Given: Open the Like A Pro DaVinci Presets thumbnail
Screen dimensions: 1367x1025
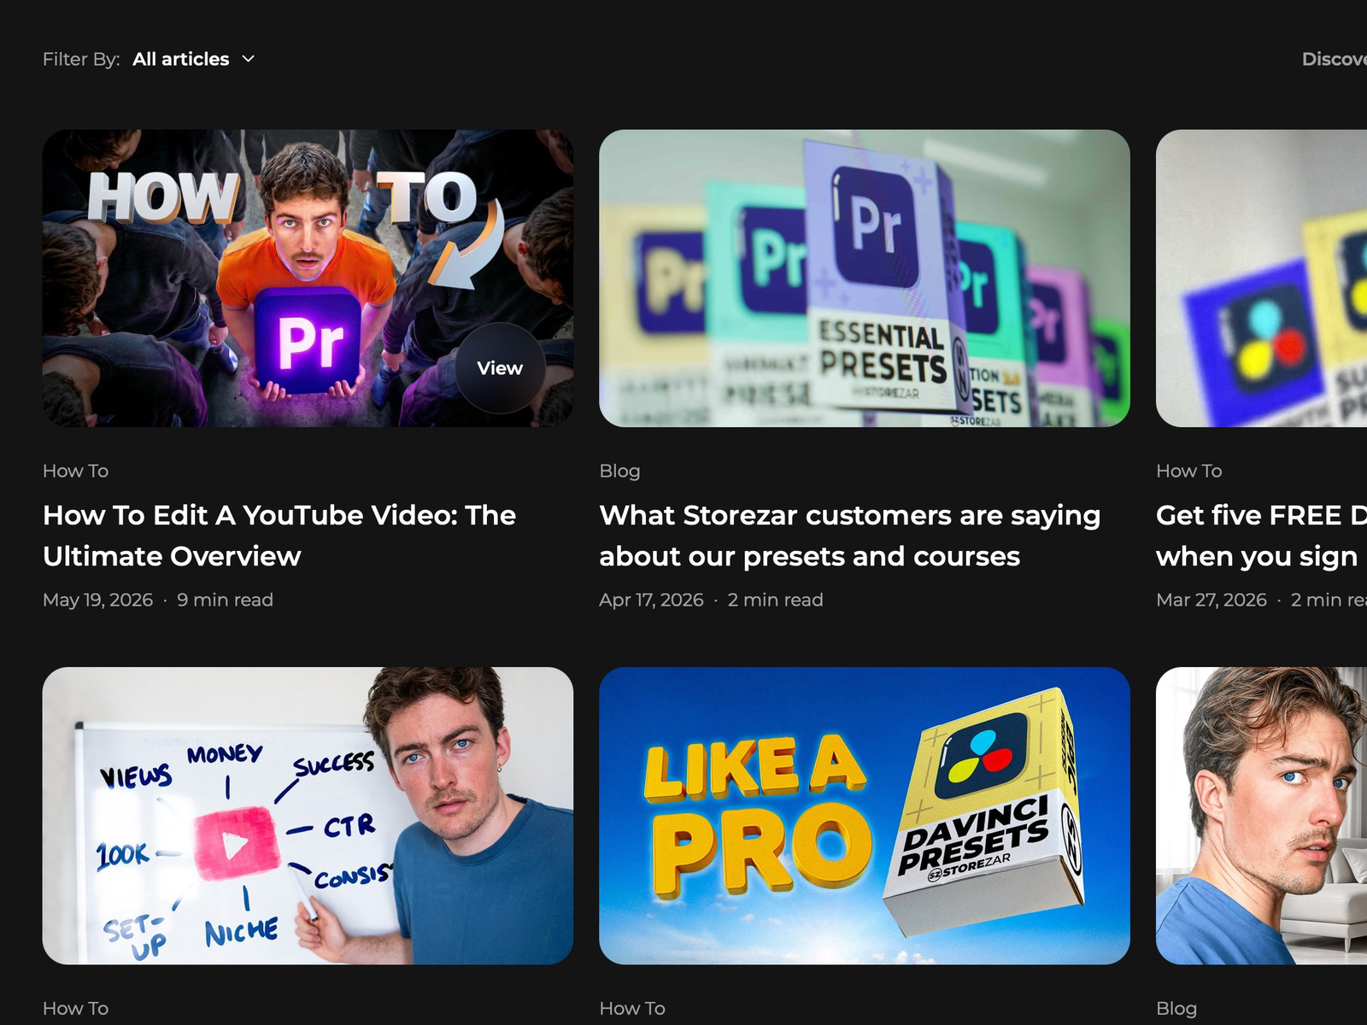Looking at the screenshot, I should pos(865,816).
